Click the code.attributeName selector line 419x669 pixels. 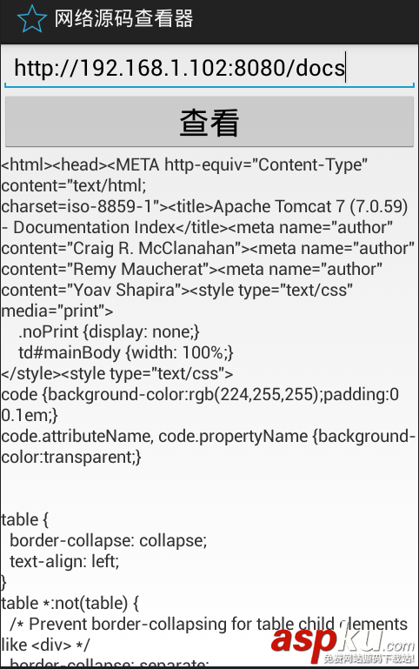point(208,437)
